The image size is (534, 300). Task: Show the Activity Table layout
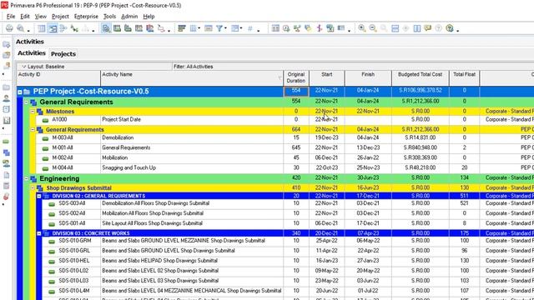[x=42, y=28]
